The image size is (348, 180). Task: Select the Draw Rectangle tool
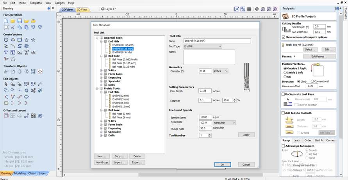(x=20, y=40)
